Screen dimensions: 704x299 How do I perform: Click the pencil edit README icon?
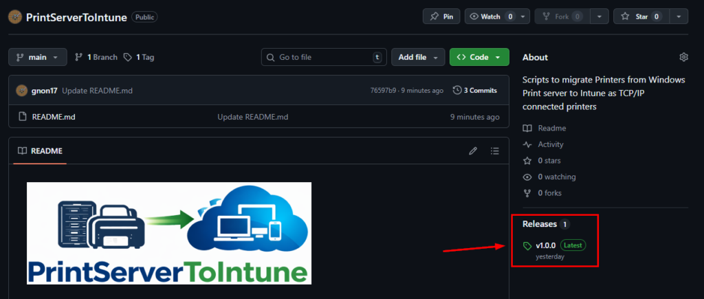[473, 151]
